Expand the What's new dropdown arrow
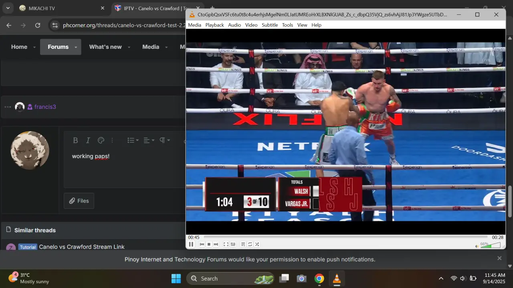The height and width of the screenshot is (288, 513). [129, 47]
